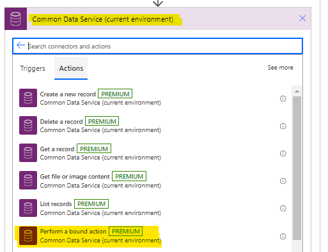Click PREMIUM badge next to Perform a bound action
Viewport: 328px width, 252px height.
click(x=126, y=231)
